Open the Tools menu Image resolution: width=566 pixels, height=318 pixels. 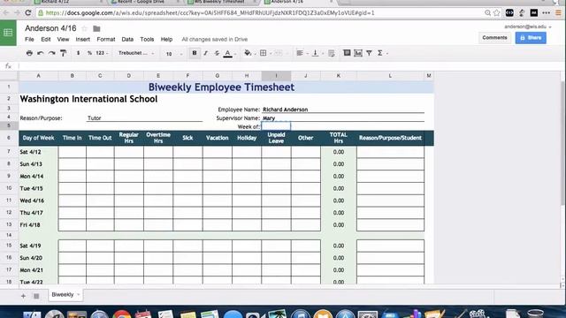coord(147,39)
